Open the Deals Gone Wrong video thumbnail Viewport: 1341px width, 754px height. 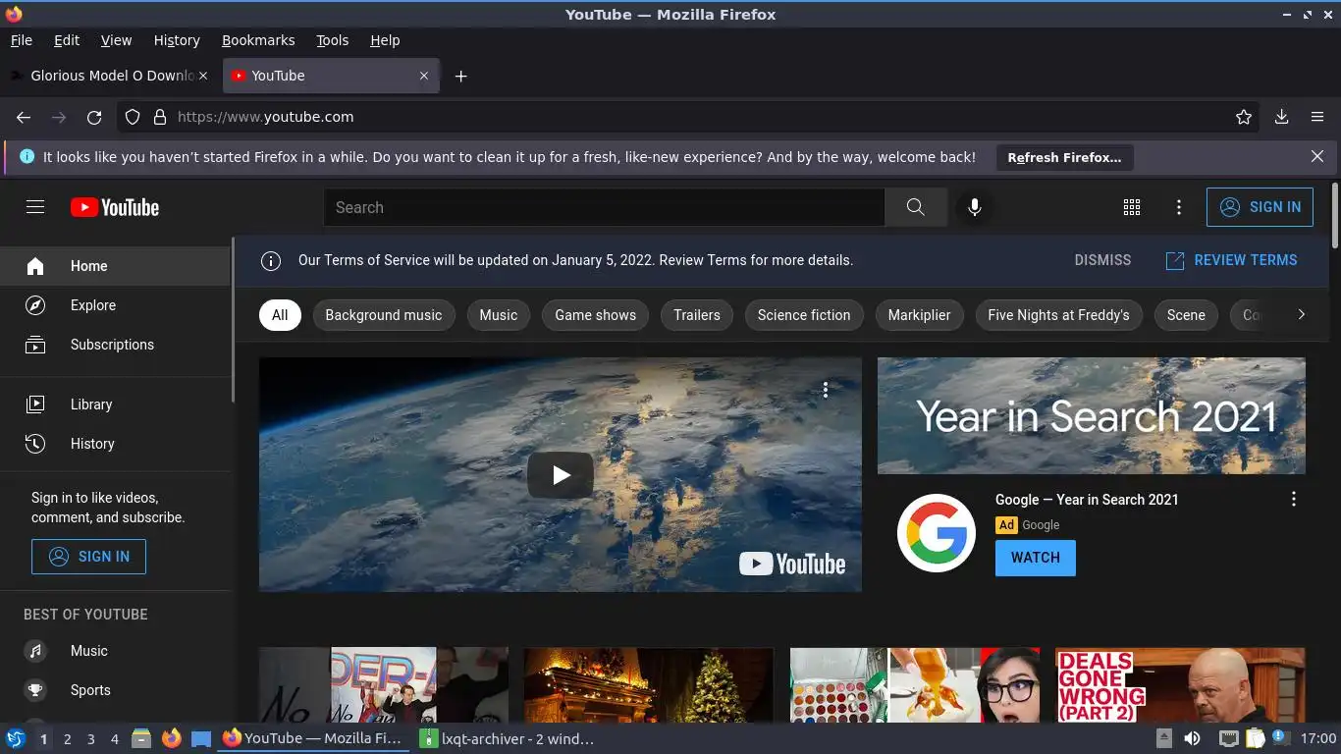coord(1180,685)
